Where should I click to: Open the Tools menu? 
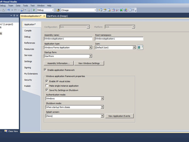(x=25, y=5)
